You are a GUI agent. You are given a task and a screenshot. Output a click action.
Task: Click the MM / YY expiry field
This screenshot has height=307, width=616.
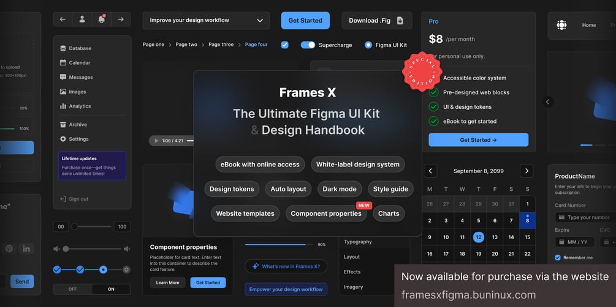coord(575,242)
